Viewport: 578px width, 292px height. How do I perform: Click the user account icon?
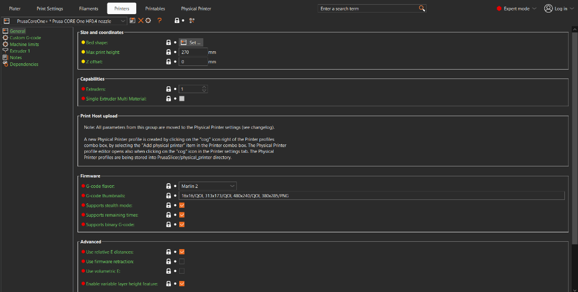click(x=548, y=8)
